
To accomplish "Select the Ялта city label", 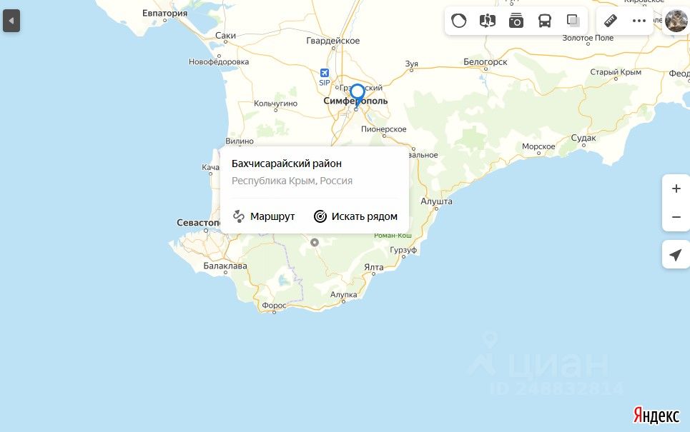I will pos(374,267).
